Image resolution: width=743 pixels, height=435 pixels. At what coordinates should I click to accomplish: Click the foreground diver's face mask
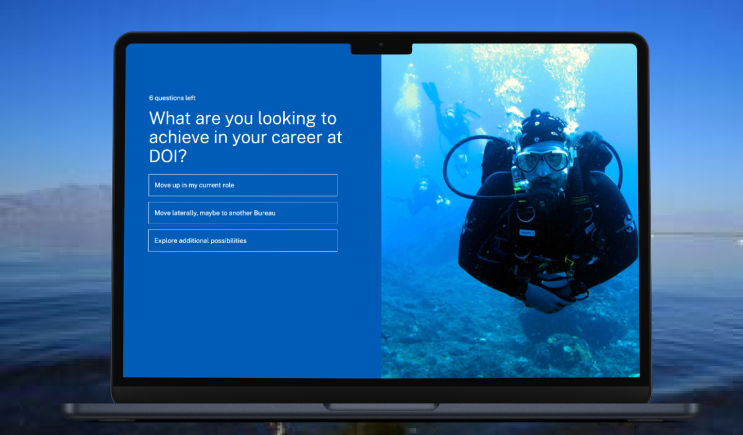[541, 160]
